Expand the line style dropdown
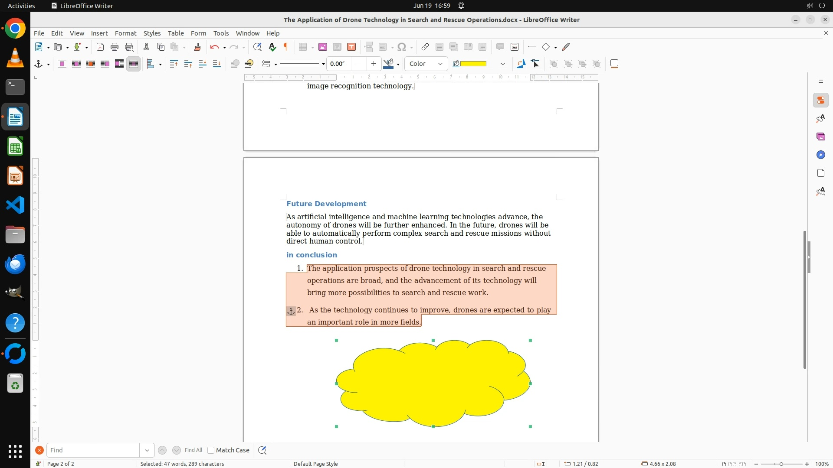 (323, 64)
